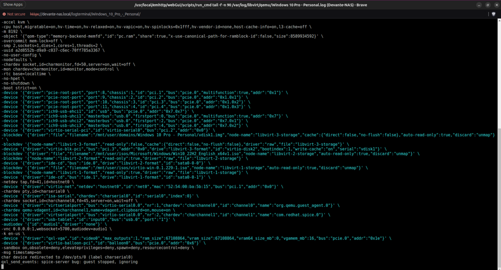Click the org.qemu.guest_agent.0 virtserialport line

click(171, 205)
